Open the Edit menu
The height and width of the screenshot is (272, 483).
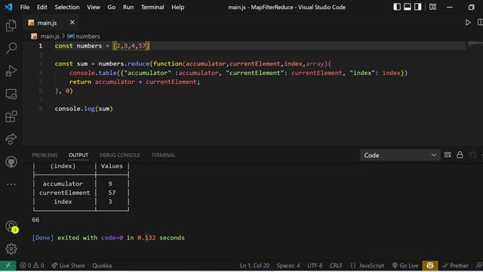42,7
